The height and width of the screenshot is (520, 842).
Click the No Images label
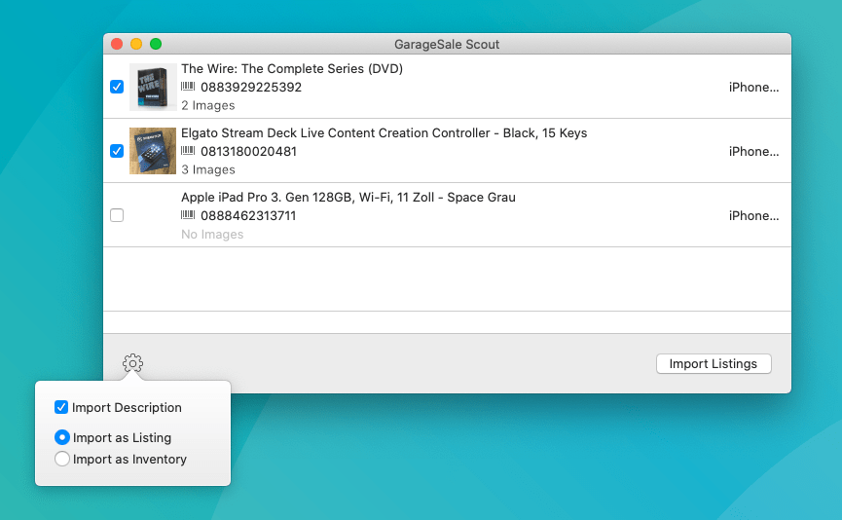coord(212,235)
